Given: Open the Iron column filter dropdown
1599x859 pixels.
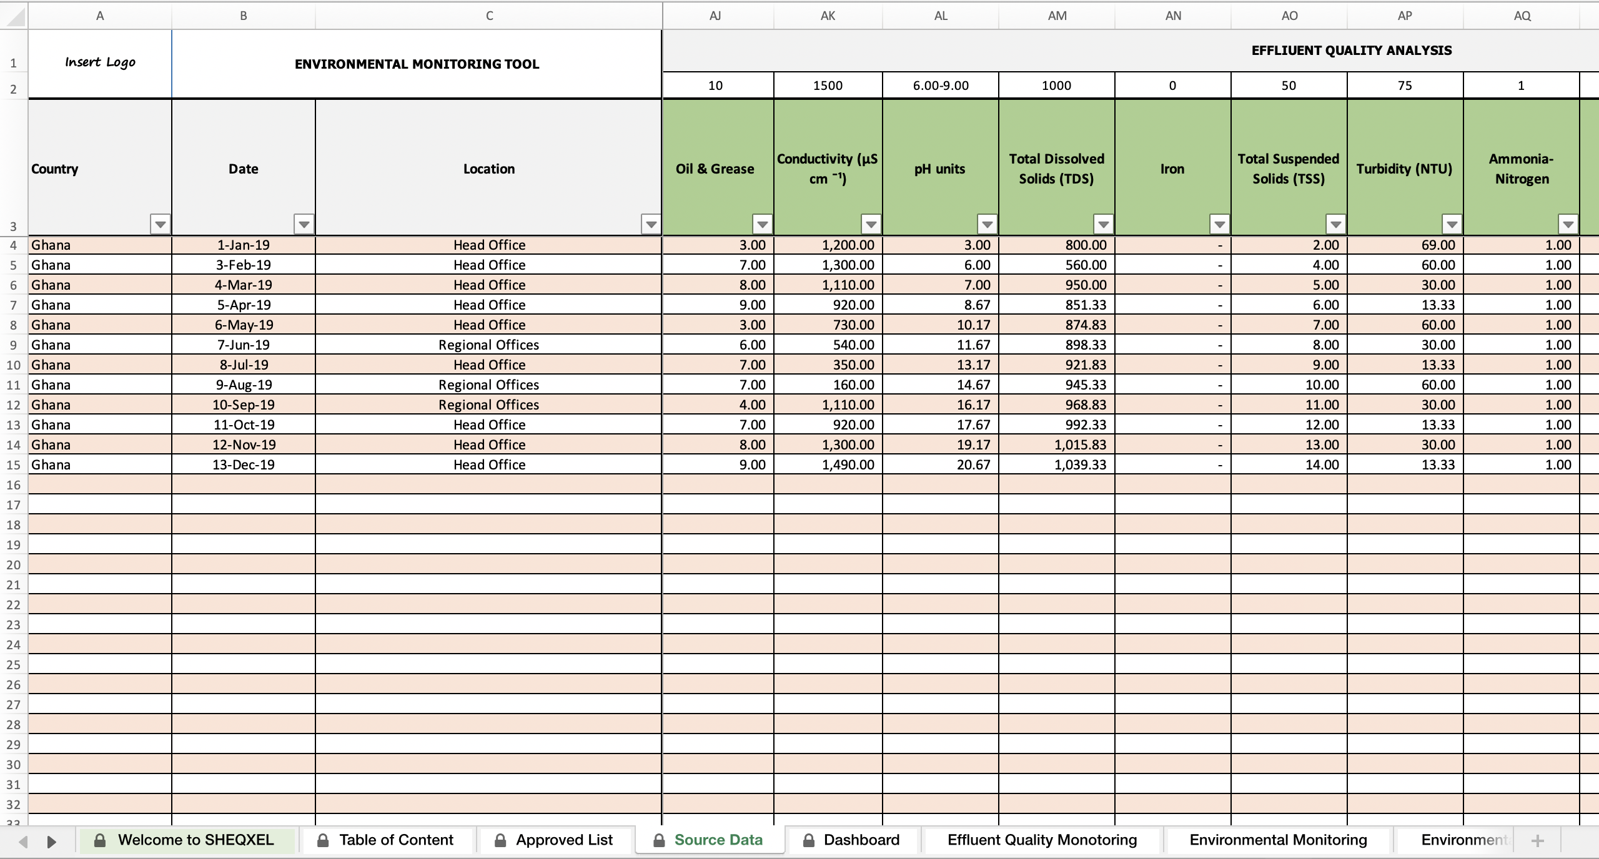Looking at the screenshot, I should (x=1220, y=224).
